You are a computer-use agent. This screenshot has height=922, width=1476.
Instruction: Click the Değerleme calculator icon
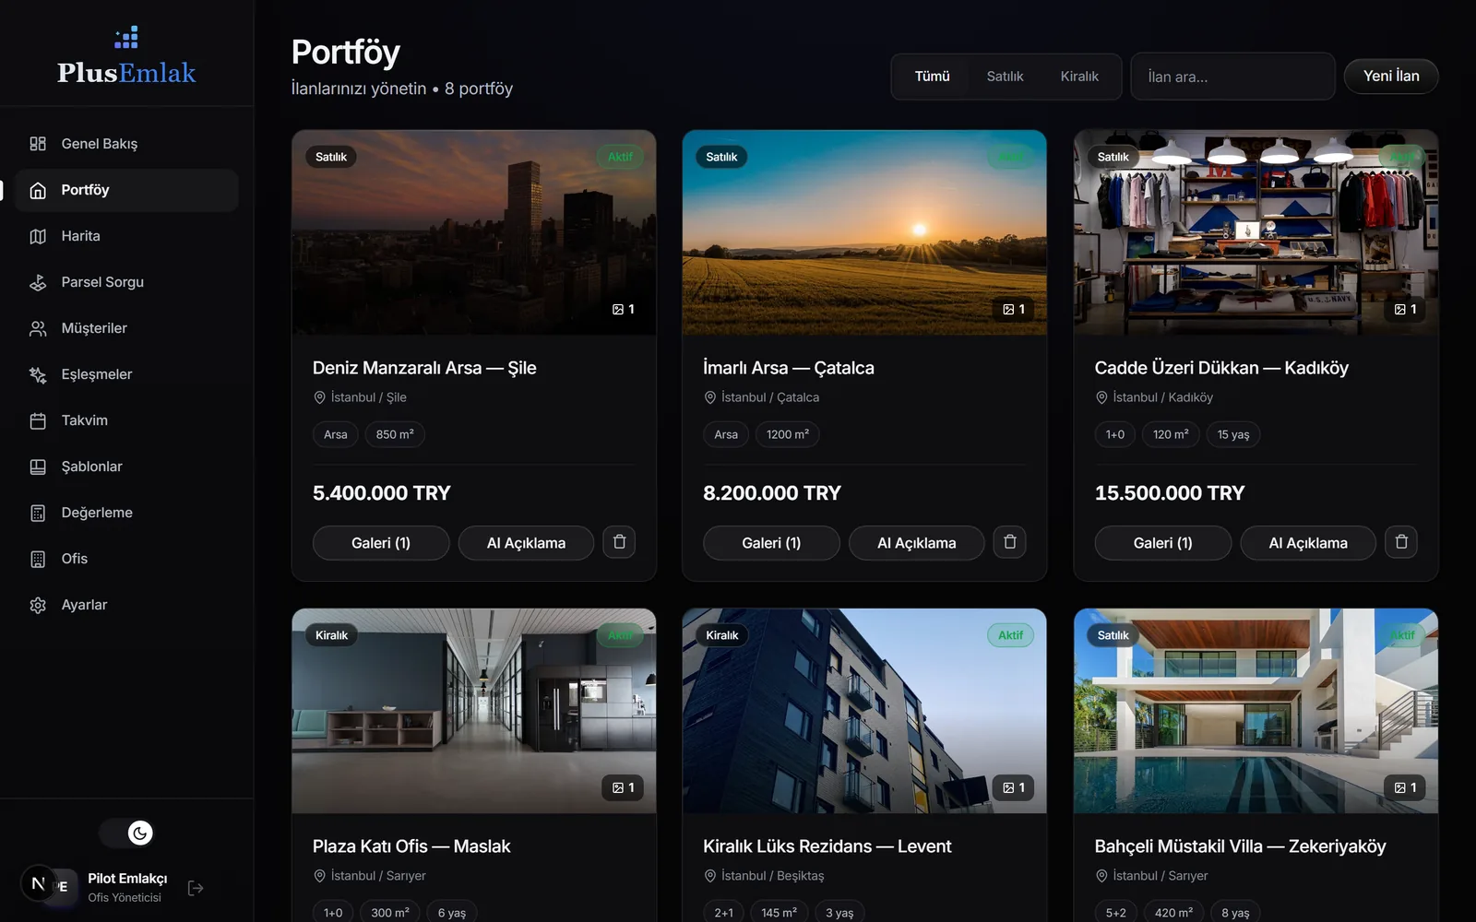[x=38, y=513]
